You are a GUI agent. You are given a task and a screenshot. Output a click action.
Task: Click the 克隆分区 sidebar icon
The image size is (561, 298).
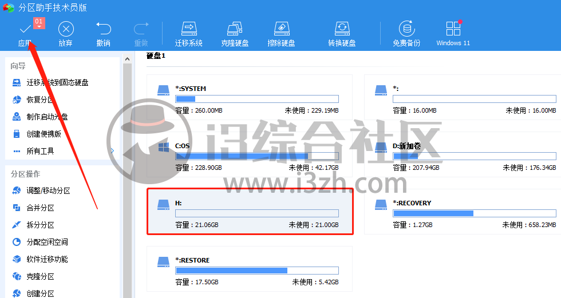17,276
